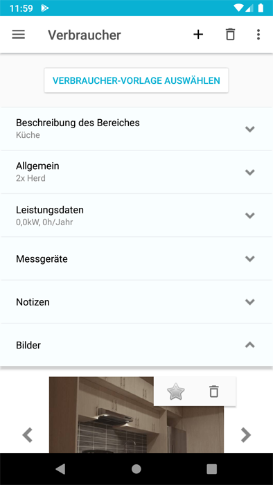This screenshot has height=485, width=273.
Task: Delete Verbraucher via toolbar trash icon
Action: (x=230, y=35)
